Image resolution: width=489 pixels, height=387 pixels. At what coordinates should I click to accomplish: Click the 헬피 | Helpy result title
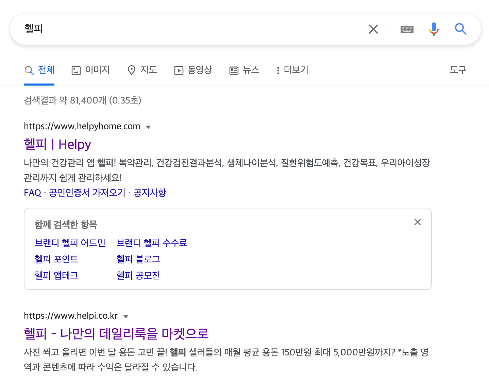tap(57, 144)
